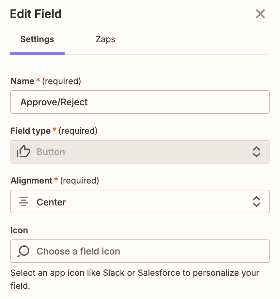Expand the Field type chevron arrows

point(257,152)
